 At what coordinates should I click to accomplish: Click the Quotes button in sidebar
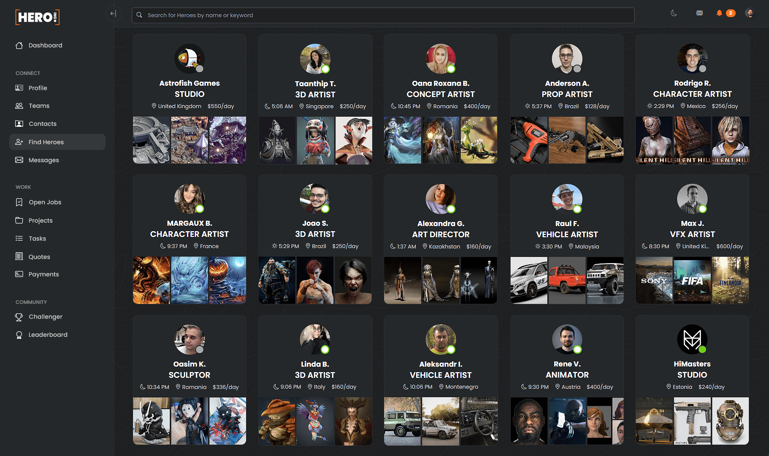pos(39,256)
